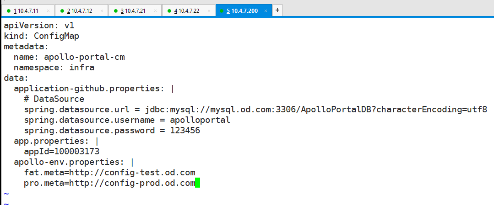This screenshot has height=205, width=494.
Task: Click the green cursor block after pro.meta URL
Action: tap(198, 183)
